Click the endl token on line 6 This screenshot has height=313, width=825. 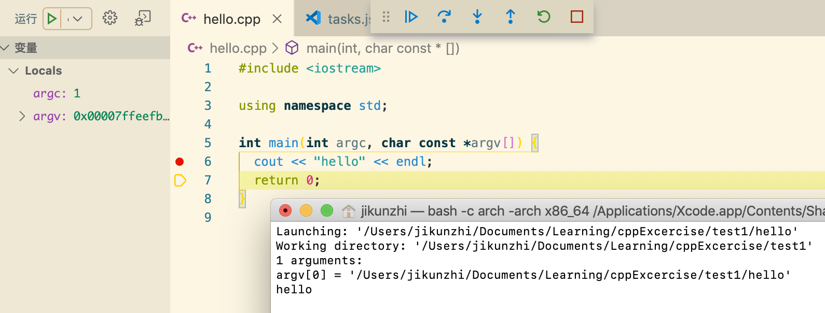point(411,162)
